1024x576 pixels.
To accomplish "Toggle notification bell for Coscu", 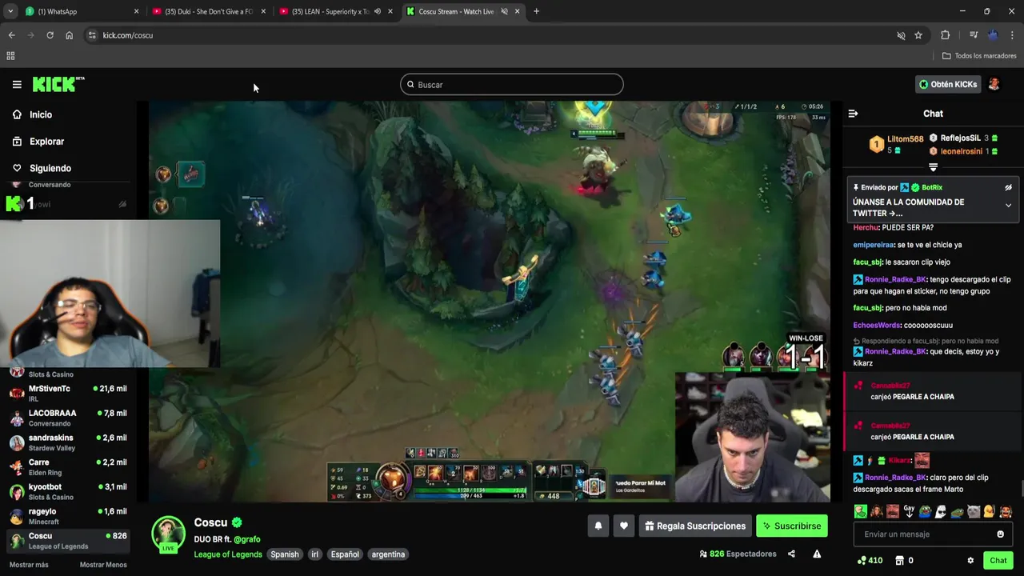I will click(598, 526).
